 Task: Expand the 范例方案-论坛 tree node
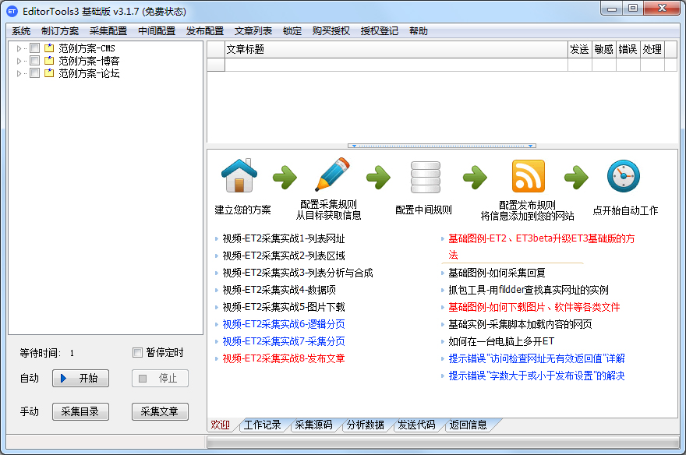click(x=19, y=73)
